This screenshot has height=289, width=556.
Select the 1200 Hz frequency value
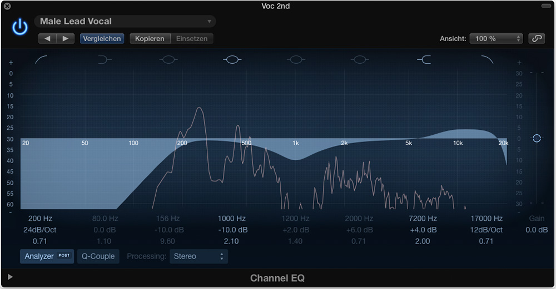tap(295, 219)
